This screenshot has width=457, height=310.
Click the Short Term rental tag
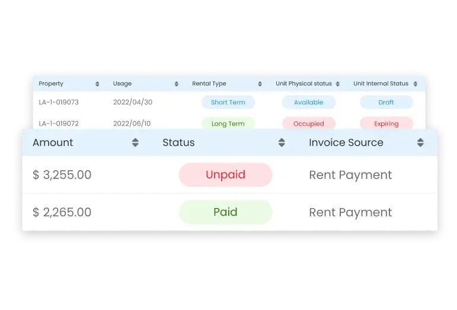tap(228, 103)
